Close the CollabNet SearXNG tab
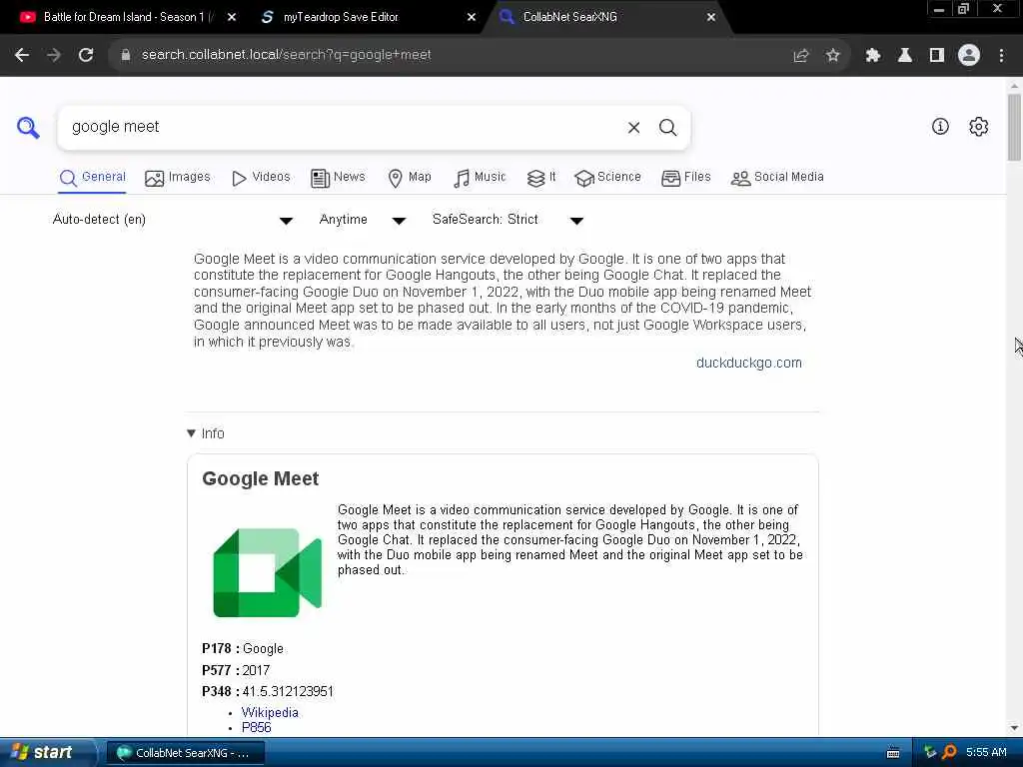The image size is (1023, 767). coord(711,18)
